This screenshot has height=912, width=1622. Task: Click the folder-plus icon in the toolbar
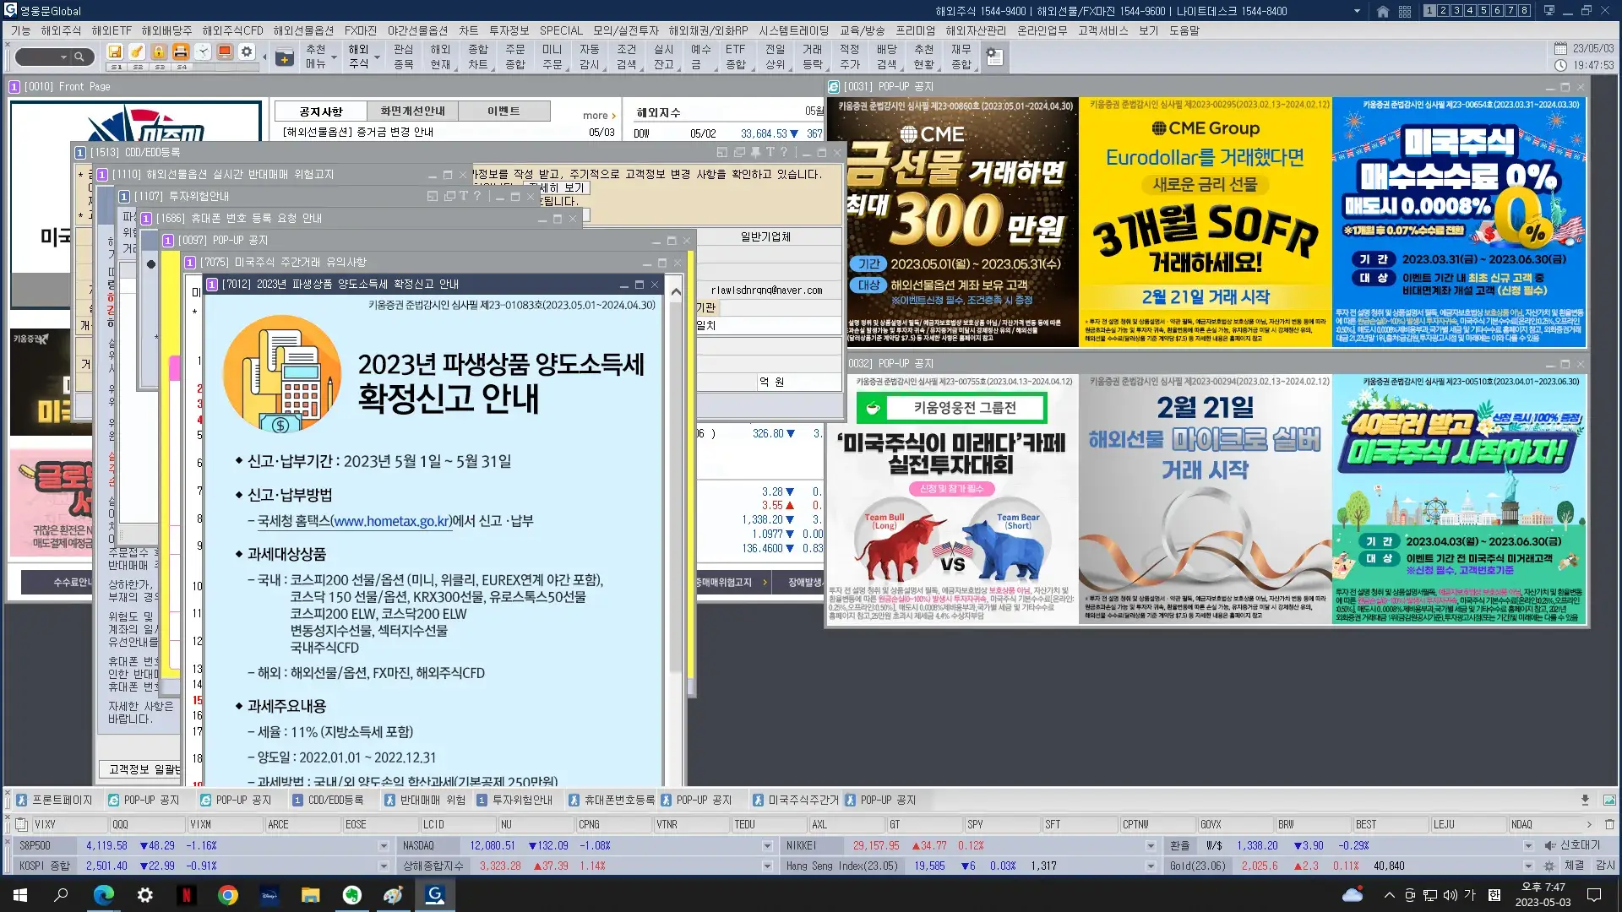[x=285, y=57]
